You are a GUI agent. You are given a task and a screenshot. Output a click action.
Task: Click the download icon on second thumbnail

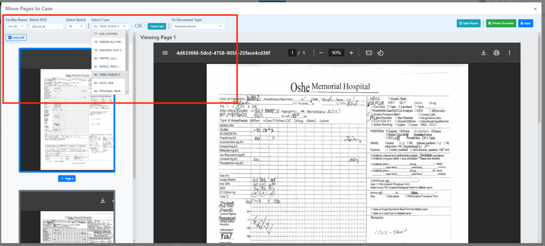[102, 200]
